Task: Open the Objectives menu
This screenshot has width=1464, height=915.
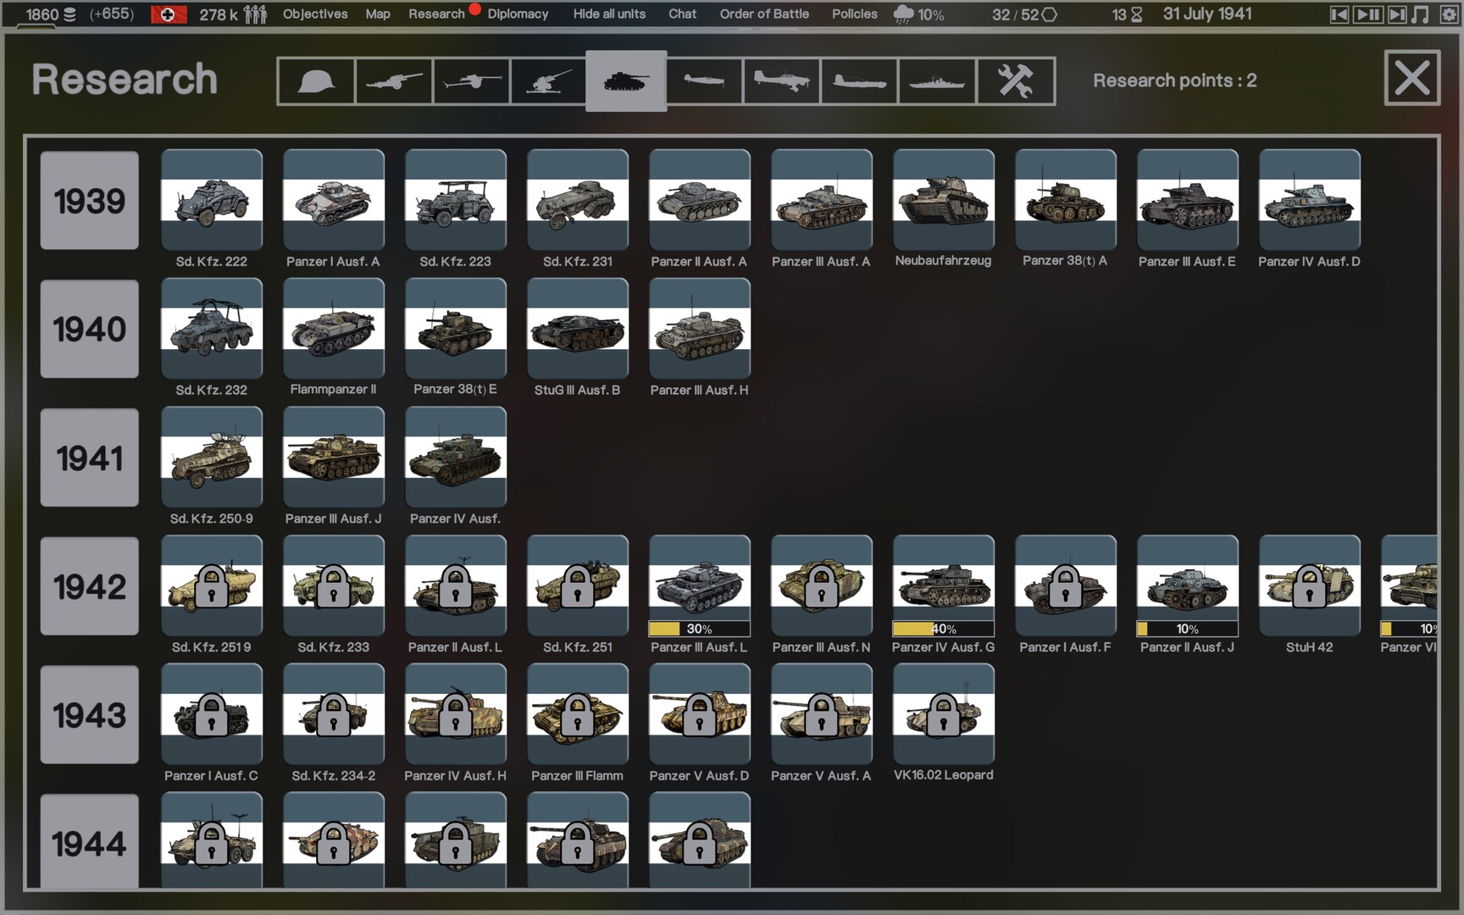Action: (x=315, y=14)
